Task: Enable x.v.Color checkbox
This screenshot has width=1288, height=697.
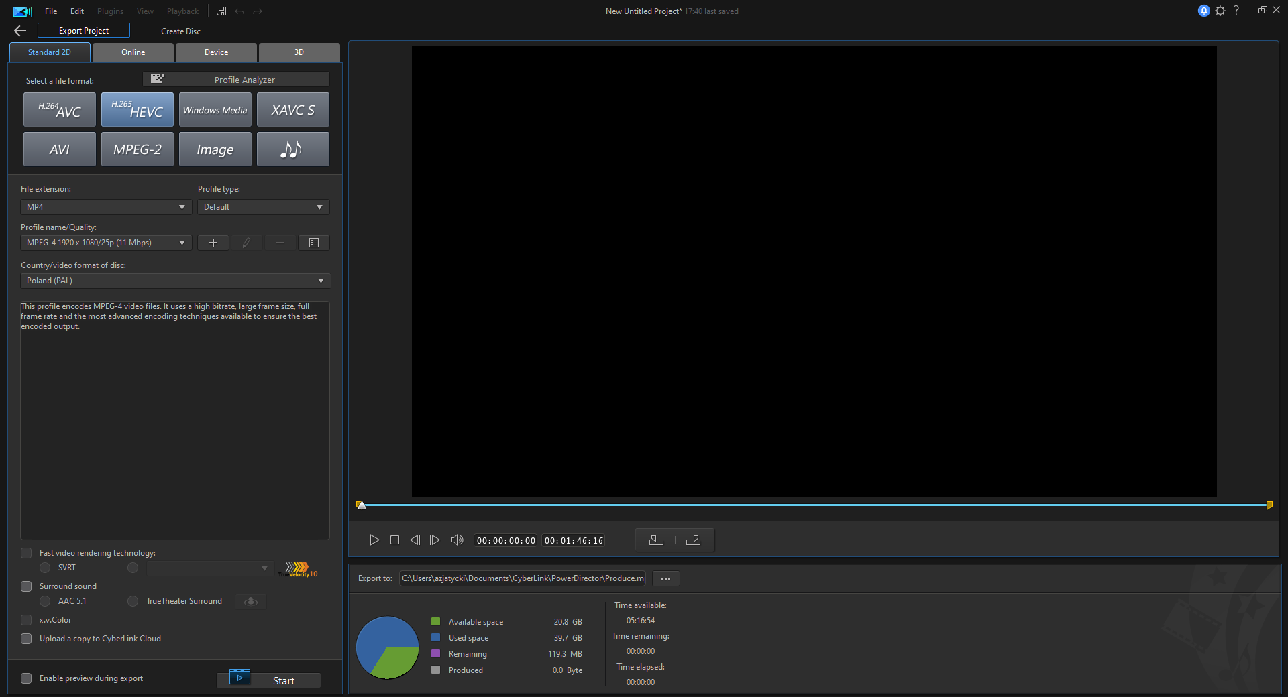Action: (26, 620)
